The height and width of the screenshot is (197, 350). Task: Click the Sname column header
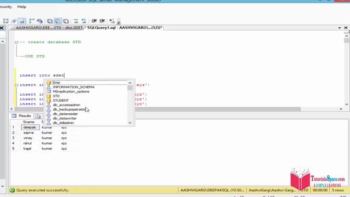point(28,122)
